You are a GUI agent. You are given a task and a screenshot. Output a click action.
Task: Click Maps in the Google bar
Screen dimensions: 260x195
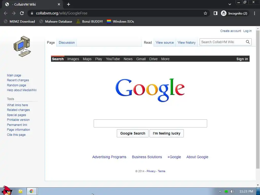87,59
